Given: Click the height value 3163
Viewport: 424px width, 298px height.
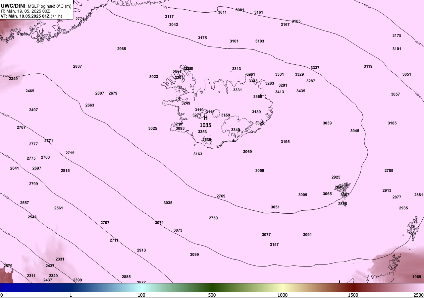Looking at the screenshot, I should (x=198, y=154).
